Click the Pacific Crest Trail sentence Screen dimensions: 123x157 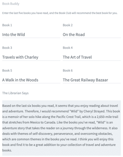pos(62,117)
